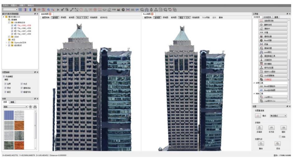The height and width of the screenshot is (160, 293).
Task: Click the merge processing button
Action: click(x=261, y=144)
